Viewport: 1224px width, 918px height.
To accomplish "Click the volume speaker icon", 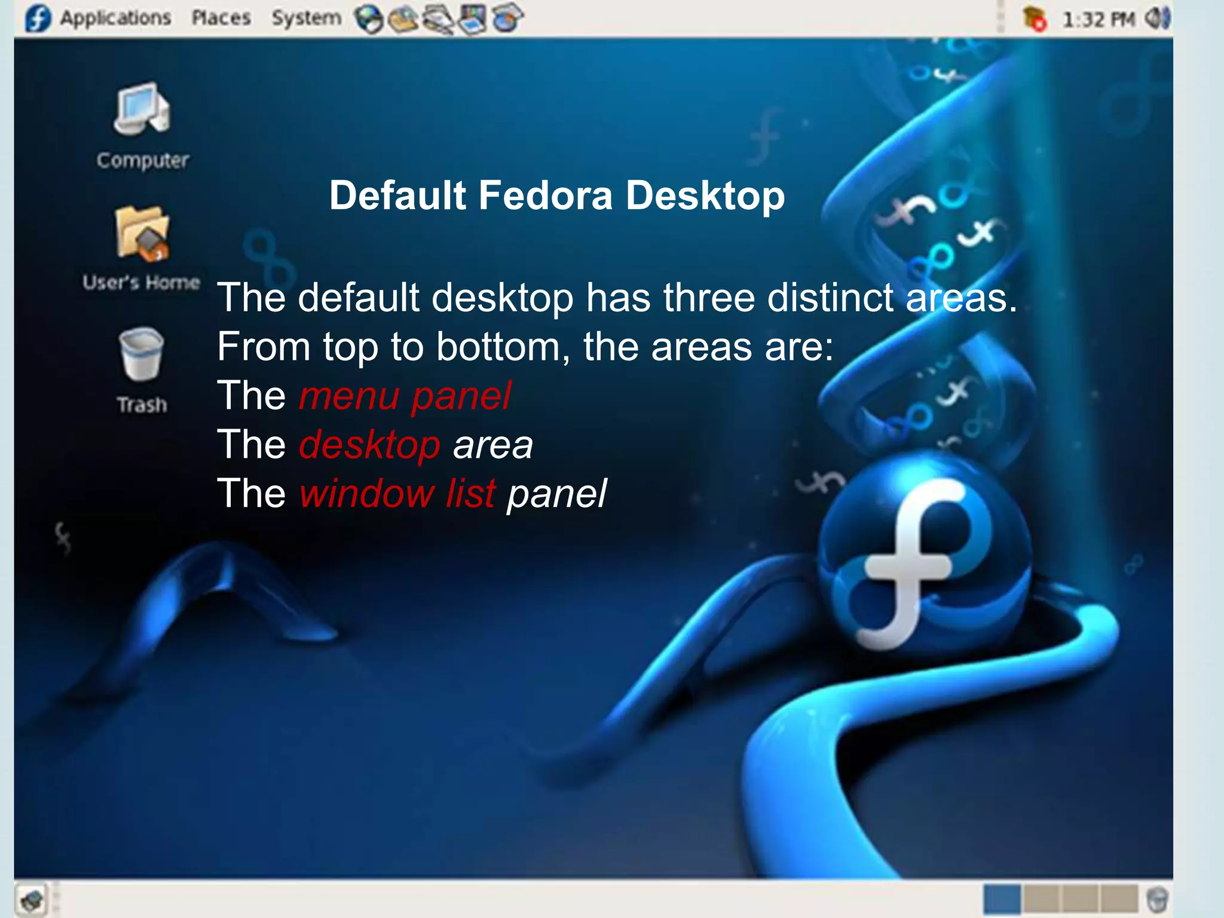I will pos(1158,18).
